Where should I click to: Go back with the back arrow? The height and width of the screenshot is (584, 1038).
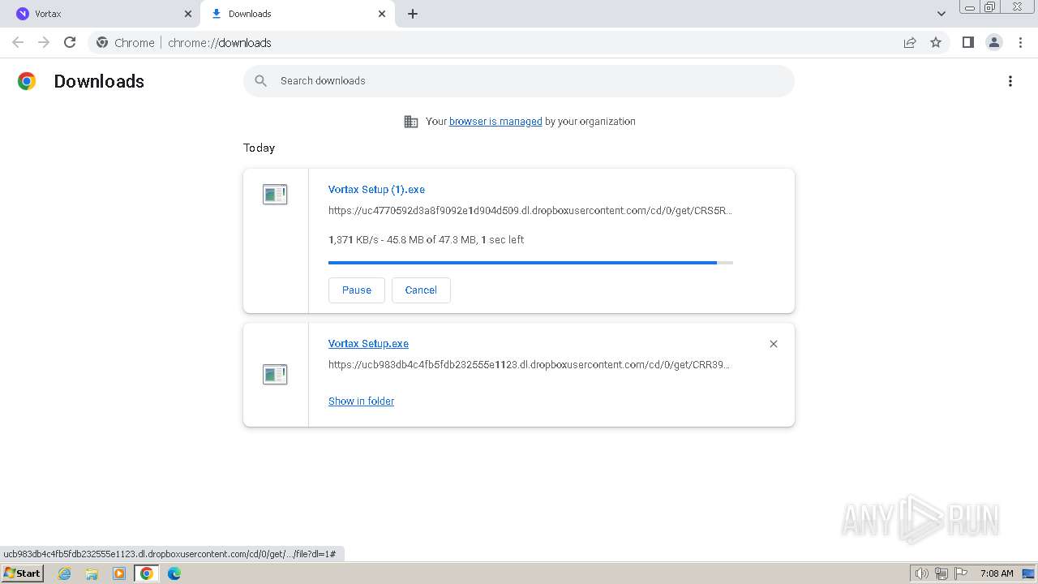(x=18, y=42)
